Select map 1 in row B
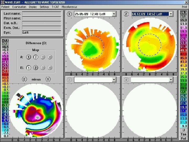The height and width of the screenshot is (142, 189). tap(29, 68)
